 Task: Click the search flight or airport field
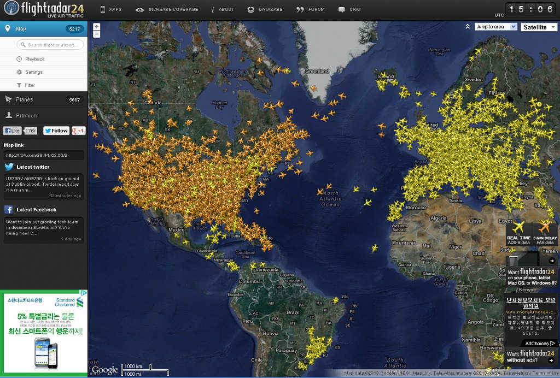pyautogui.click(x=50, y=45)
